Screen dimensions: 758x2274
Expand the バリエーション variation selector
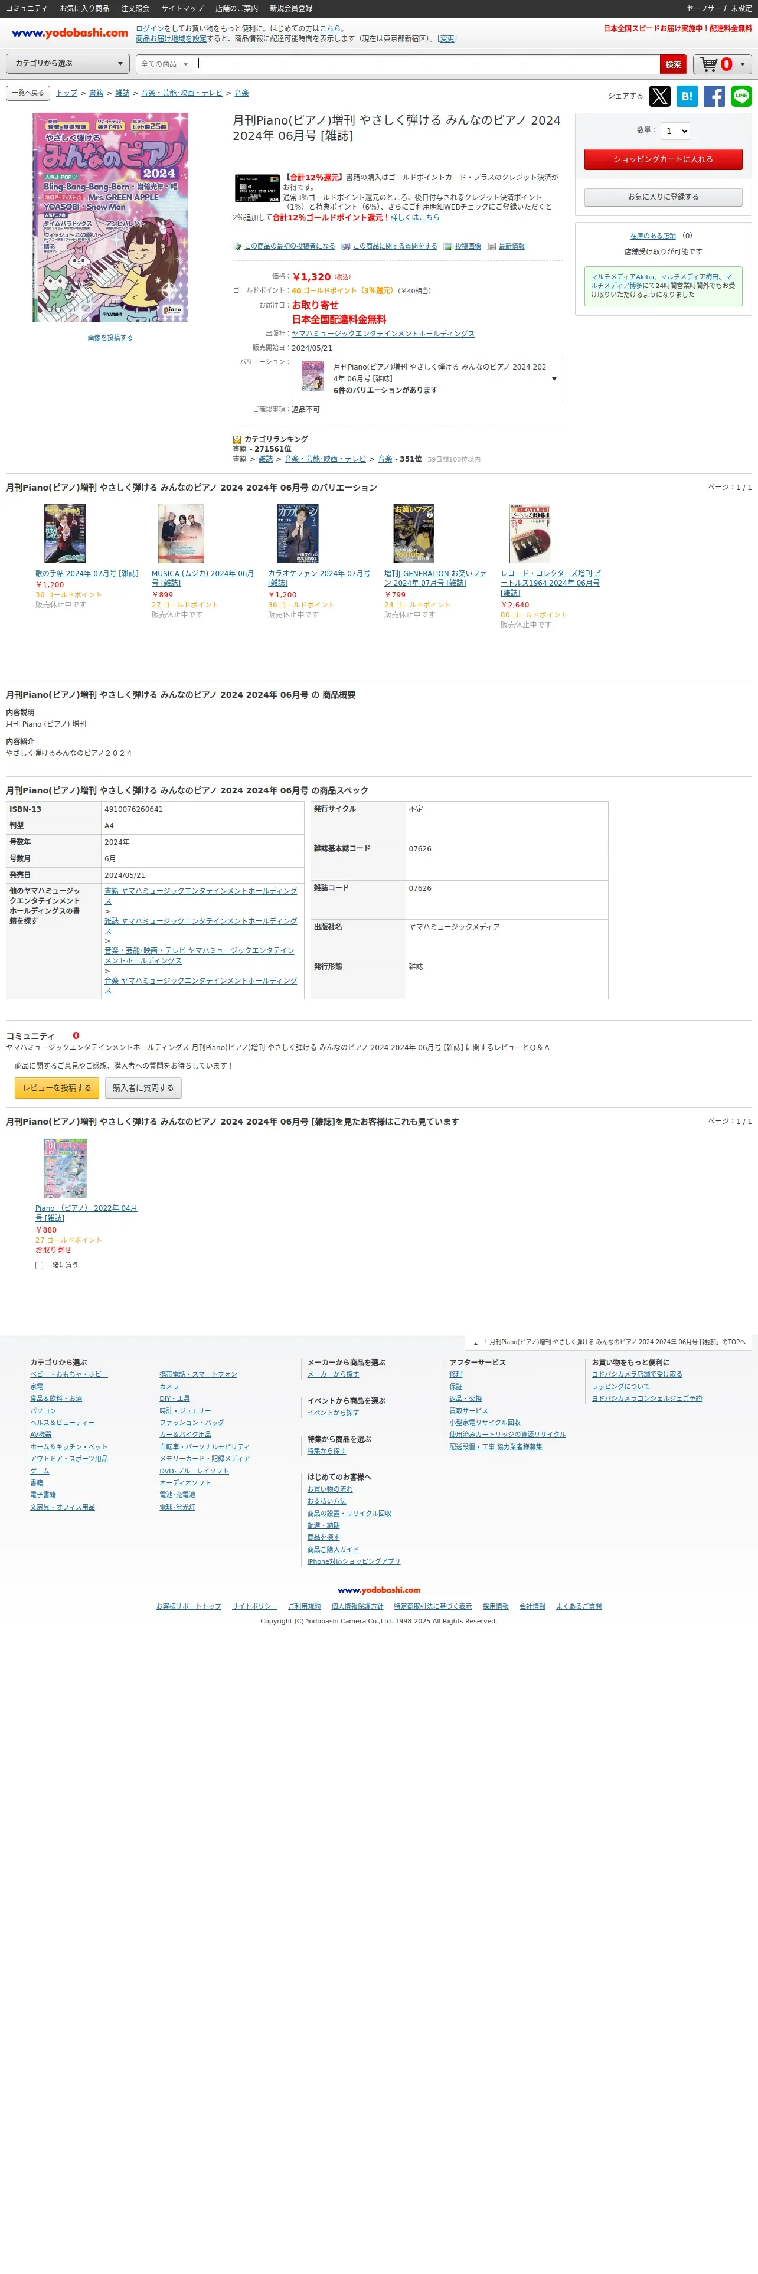coord(427,379)
